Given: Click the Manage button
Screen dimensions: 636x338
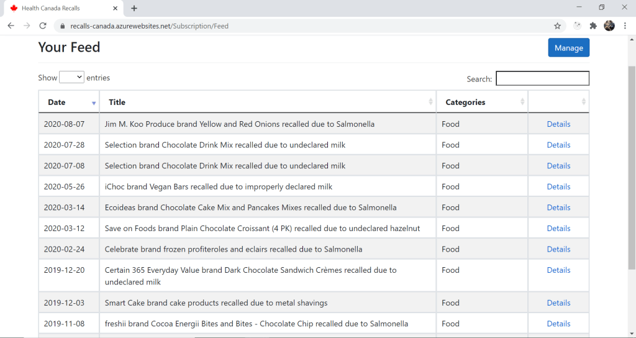Looking at the screenshot, I should 568,48.
